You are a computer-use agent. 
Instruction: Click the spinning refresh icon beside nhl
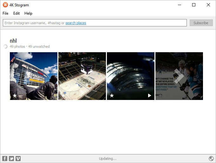pos(5,46)
